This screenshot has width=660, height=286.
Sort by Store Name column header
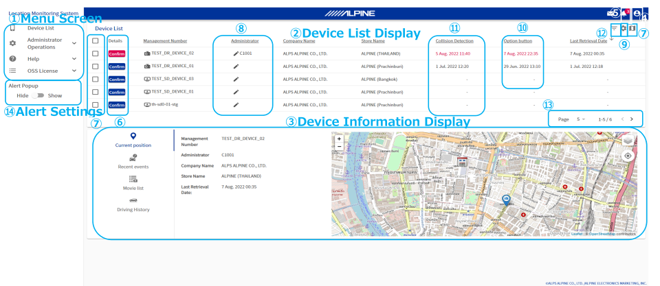click(x=373, y=40)
